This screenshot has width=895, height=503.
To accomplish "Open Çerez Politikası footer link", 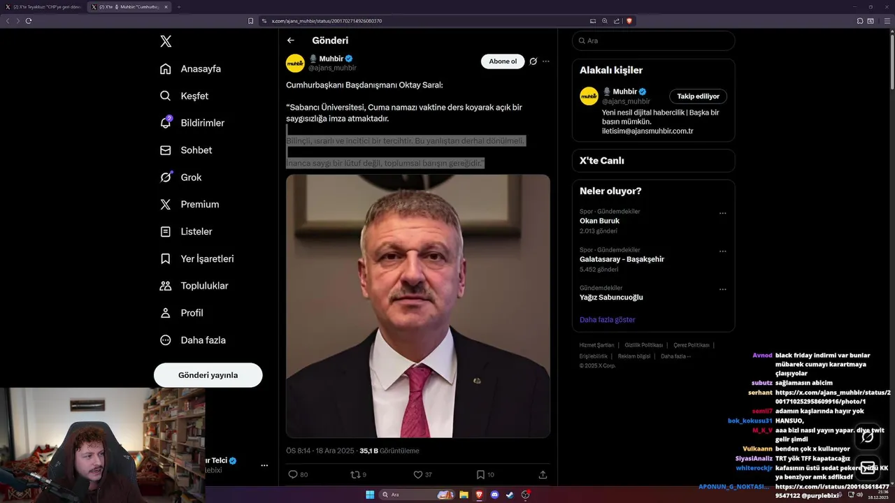I will 691,345.
